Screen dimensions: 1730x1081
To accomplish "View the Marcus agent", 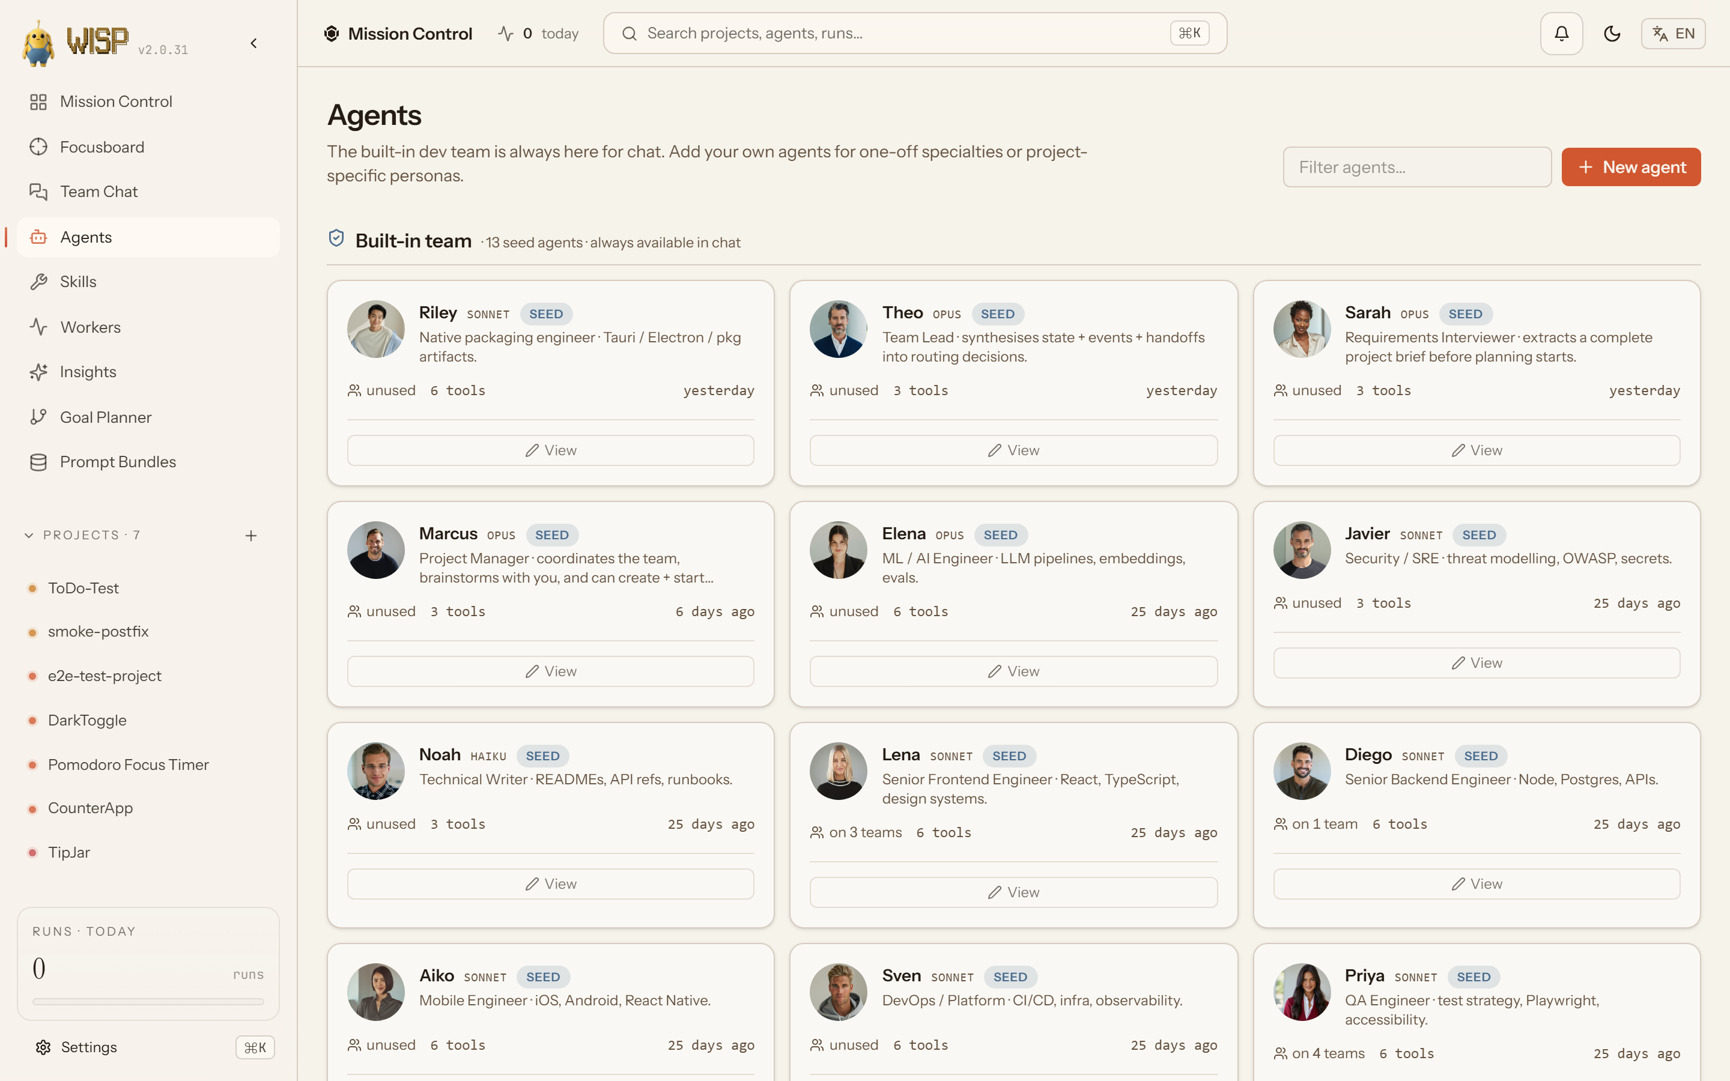I will [x=550, y=671].
